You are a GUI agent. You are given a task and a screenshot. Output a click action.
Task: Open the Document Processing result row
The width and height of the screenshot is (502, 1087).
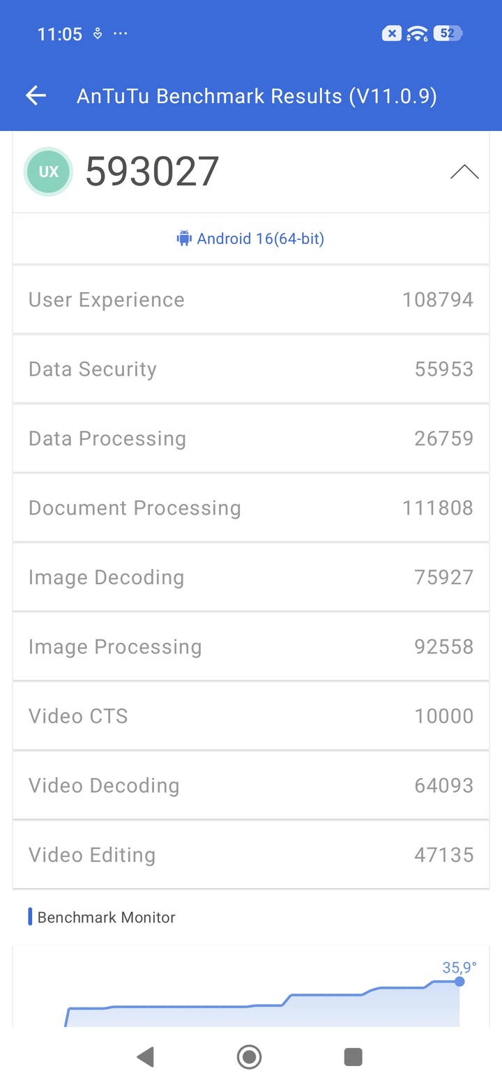pos(251,508)
